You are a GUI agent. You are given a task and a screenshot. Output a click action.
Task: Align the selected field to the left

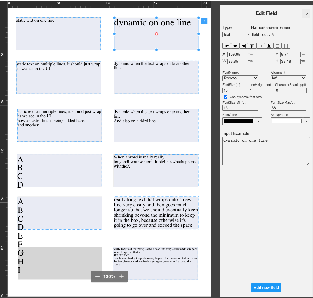[227, 46]
